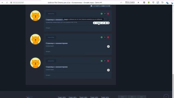Downvote the first comment with red minus
The width and height of the screenshot is (174, 98).
(108, 14)
